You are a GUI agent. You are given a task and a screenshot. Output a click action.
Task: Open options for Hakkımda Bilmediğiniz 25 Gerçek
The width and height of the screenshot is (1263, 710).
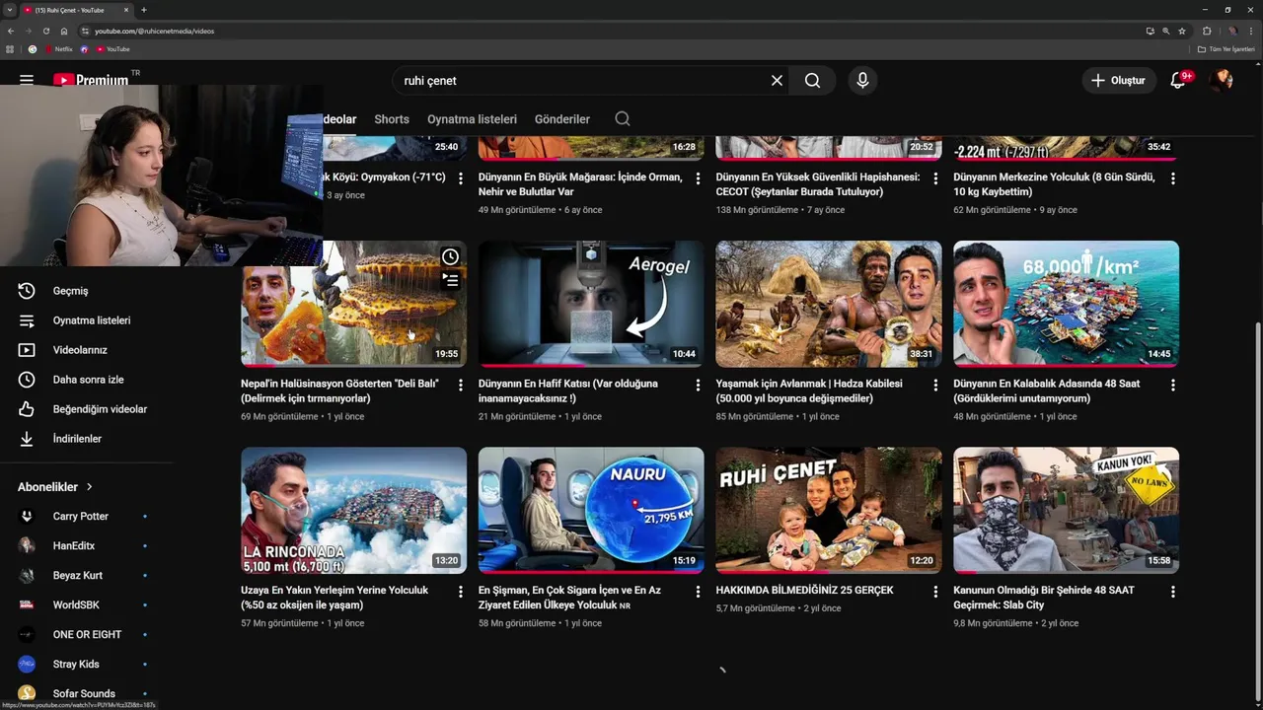[x=935, y=592]
